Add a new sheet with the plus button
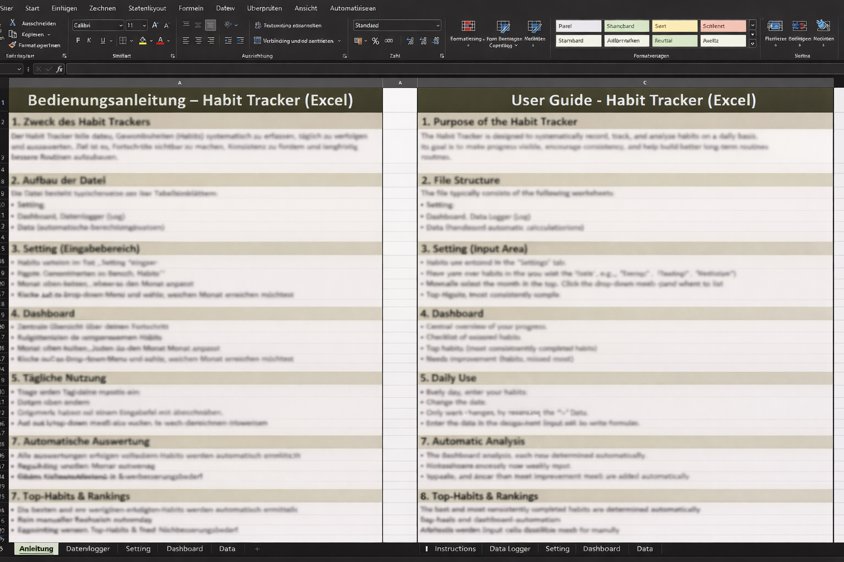The image size is (844, 562). (x=256, y=548)
